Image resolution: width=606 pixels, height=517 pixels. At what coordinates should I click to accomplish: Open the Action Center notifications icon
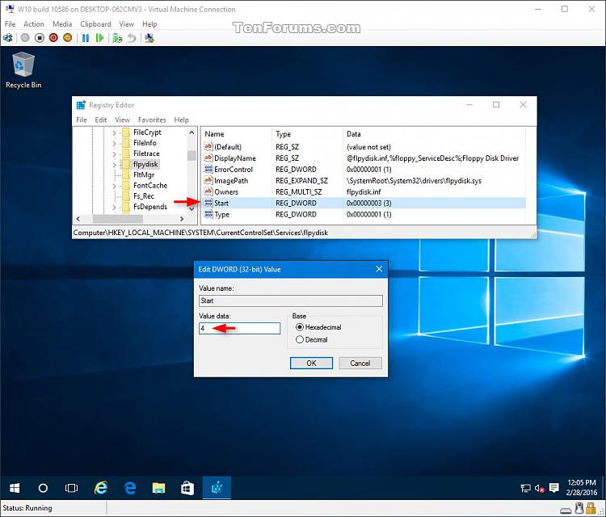tap(553, 488)
